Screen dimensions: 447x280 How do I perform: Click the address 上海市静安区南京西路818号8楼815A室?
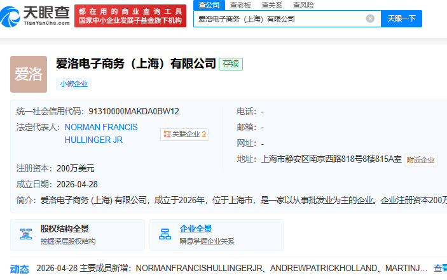click(x=331, y=159)
